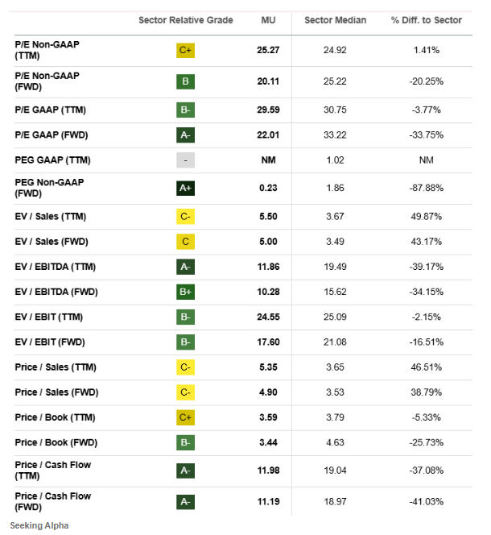Click the C- grade badge for Price / Sales (TTM)
Image resolution: width=491 pixels, height=535 pixels.
186,367
